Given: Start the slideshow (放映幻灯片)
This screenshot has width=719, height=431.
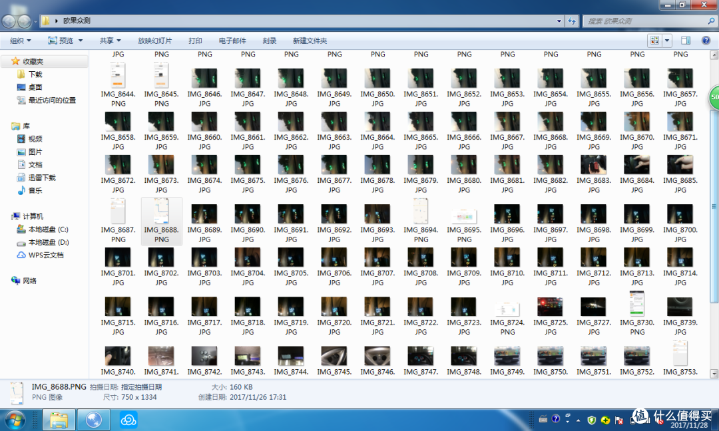Looking at the screenshot, I should pos(154,41).
